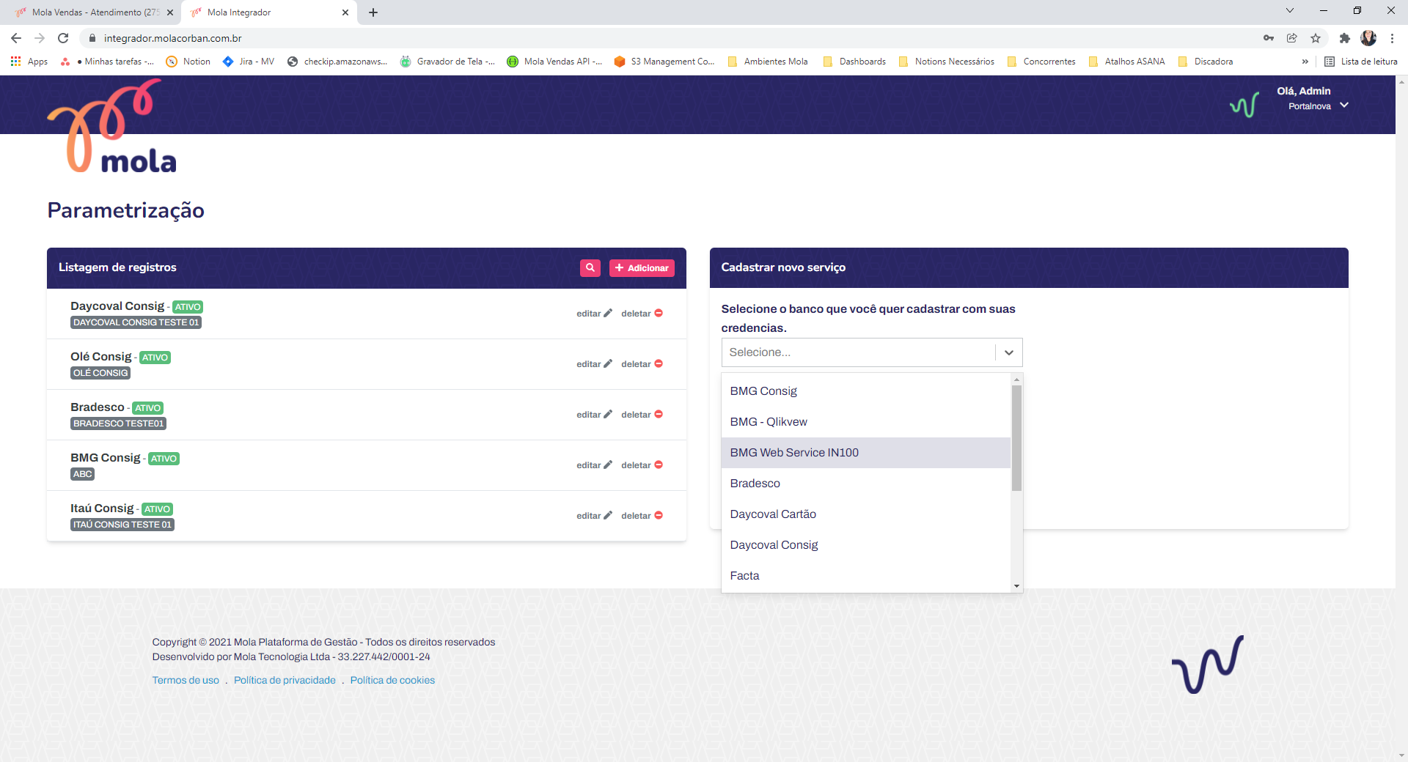Open Notions Necessários bookmark folder
This screenshot has width=1408, height=762.
tap(947, 62)
